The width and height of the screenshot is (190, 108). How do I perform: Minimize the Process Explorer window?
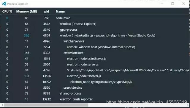[x=162, y=4]
